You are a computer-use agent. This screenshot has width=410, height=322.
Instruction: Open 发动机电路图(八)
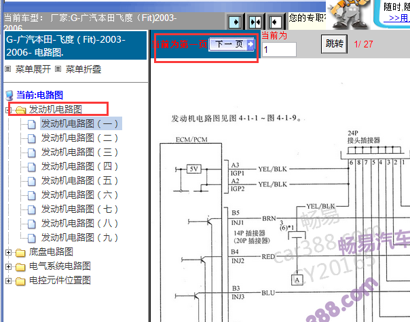point(79,223)
